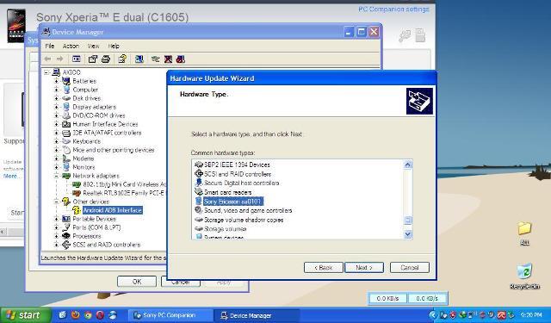The width and height of the screenshot is (551, 323).
Task: Click Next in Hardware Update Wizard
Action: (364, 268)
